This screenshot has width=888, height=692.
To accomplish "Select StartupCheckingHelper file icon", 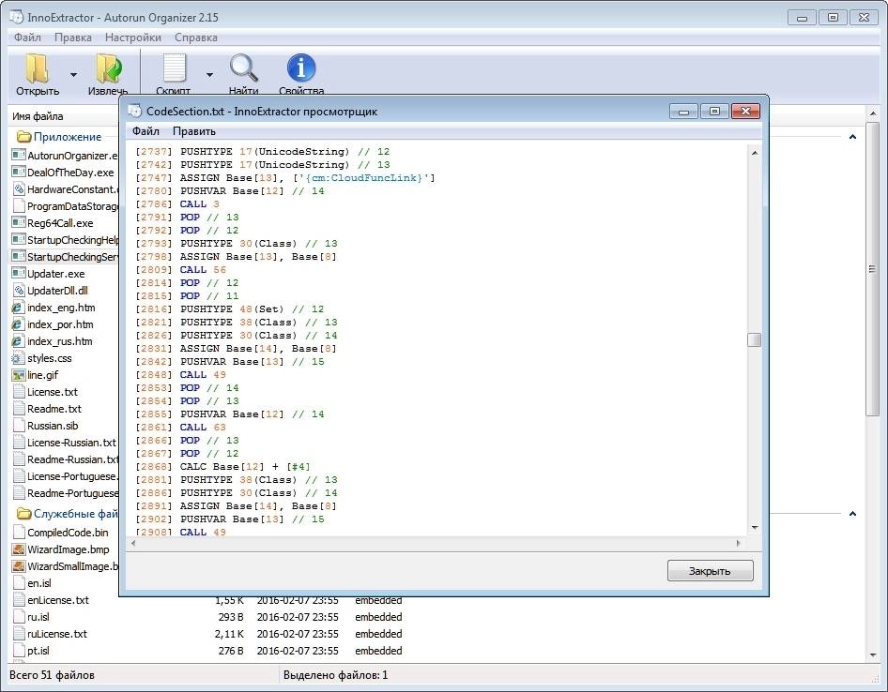I will click(19, 240).
